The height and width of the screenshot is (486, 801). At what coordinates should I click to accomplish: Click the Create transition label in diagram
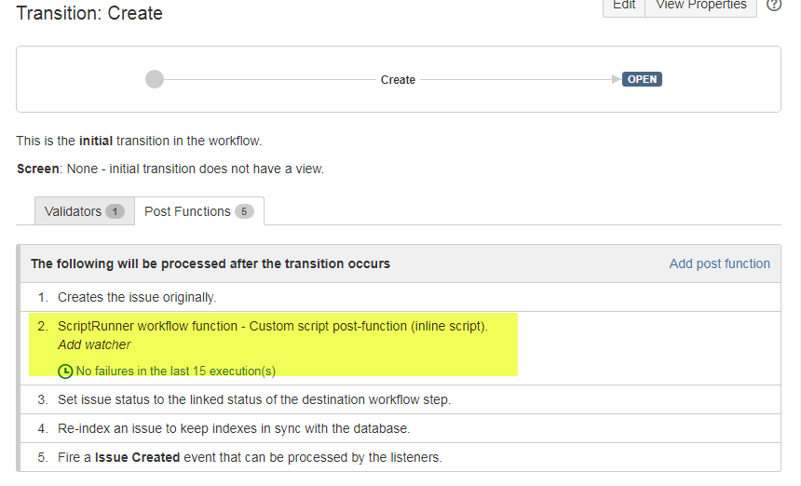(398, 80)
